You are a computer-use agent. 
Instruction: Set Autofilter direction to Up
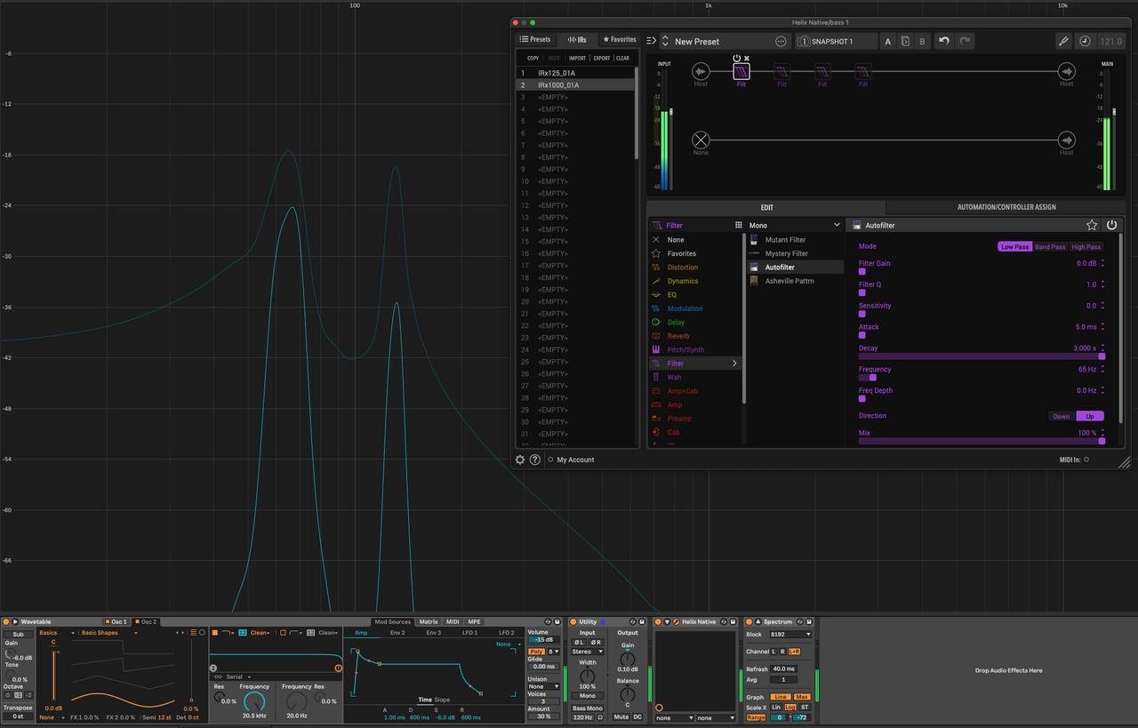click(x=1090, y=416)
